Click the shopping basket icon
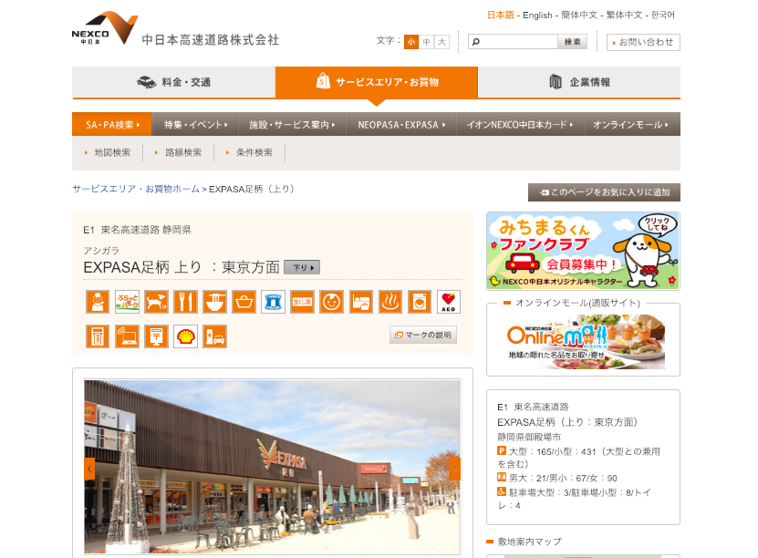This screenshot has height=558, width=758. click(244, 302)
